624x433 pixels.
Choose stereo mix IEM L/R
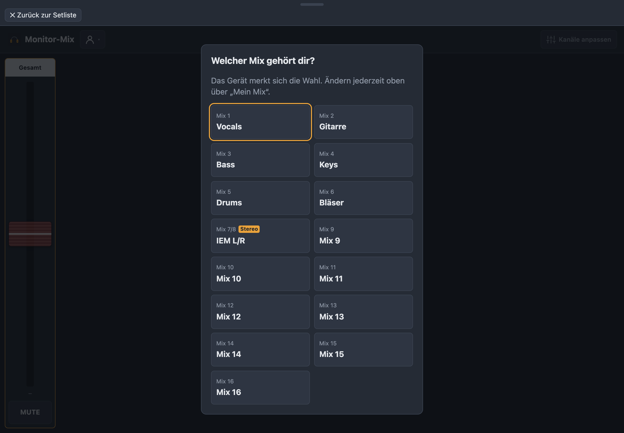260,236
